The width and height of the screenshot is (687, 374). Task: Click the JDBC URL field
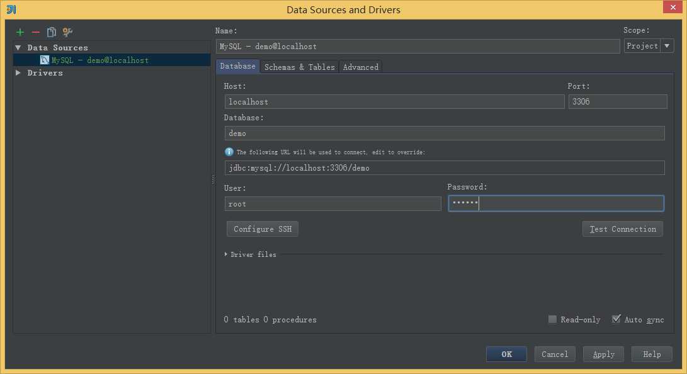coord(445,167)
